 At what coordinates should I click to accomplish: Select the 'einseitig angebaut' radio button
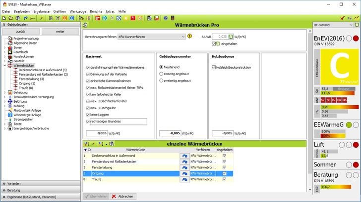point(161,73)
